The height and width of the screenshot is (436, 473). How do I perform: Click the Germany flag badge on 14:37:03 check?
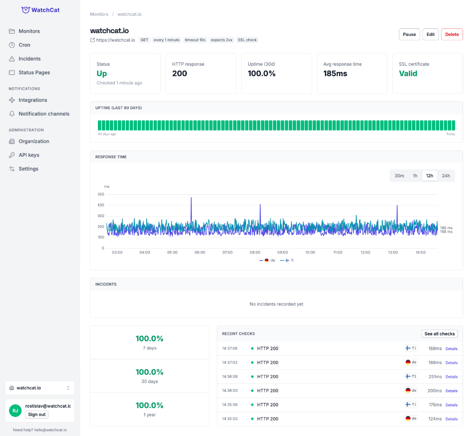coord(411,362)
